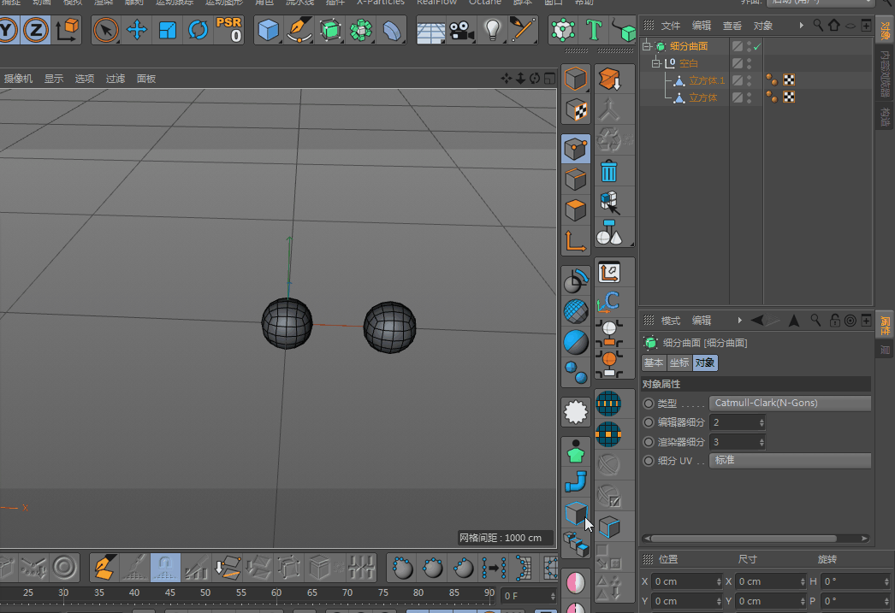Screen dimensions: 895x613
Task: Open the 摄像机 viewport menu
Action: pyautogui.click(x=18, y=79)
